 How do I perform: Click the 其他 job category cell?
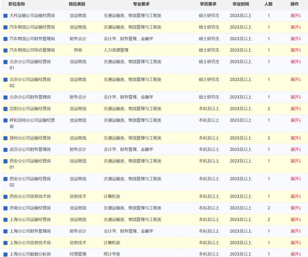tap(78, 50)
